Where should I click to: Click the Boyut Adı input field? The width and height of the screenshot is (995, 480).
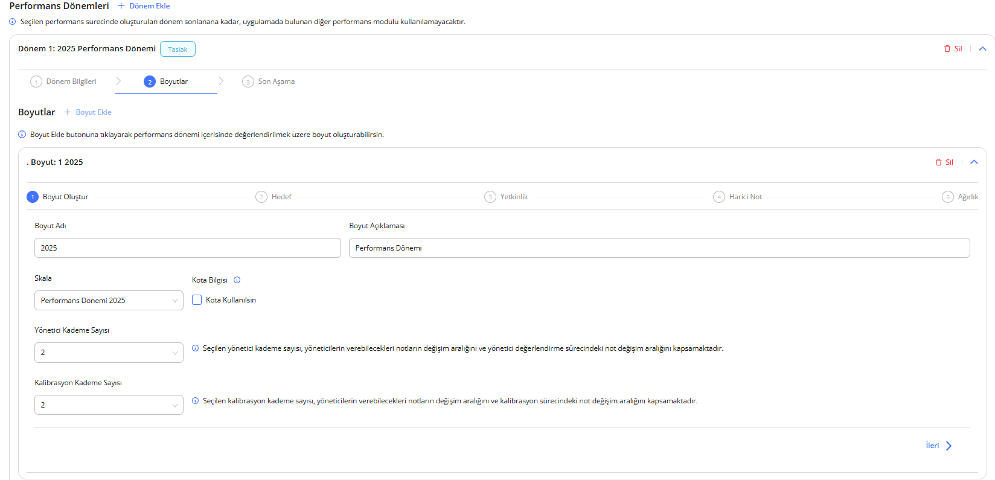pos(187,248)
